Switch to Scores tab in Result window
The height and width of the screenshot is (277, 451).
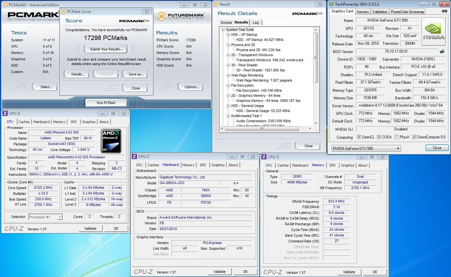[x=226, y=23]
